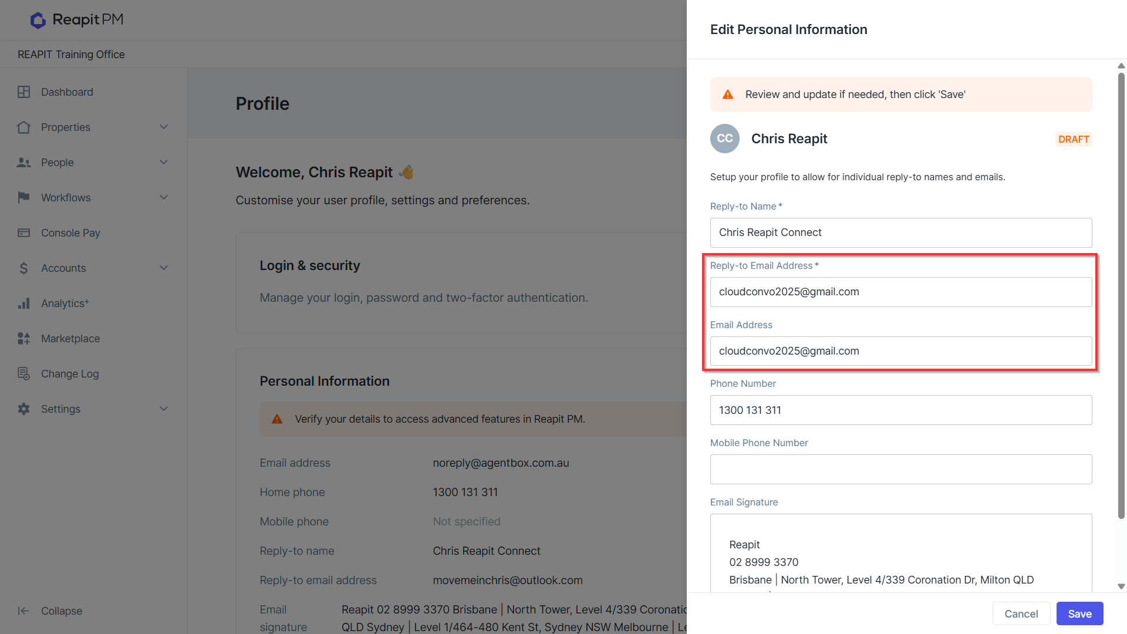Expand the Settings chevron
Image resolution: width=1127 pixels, height=634 pixels.
164,409
